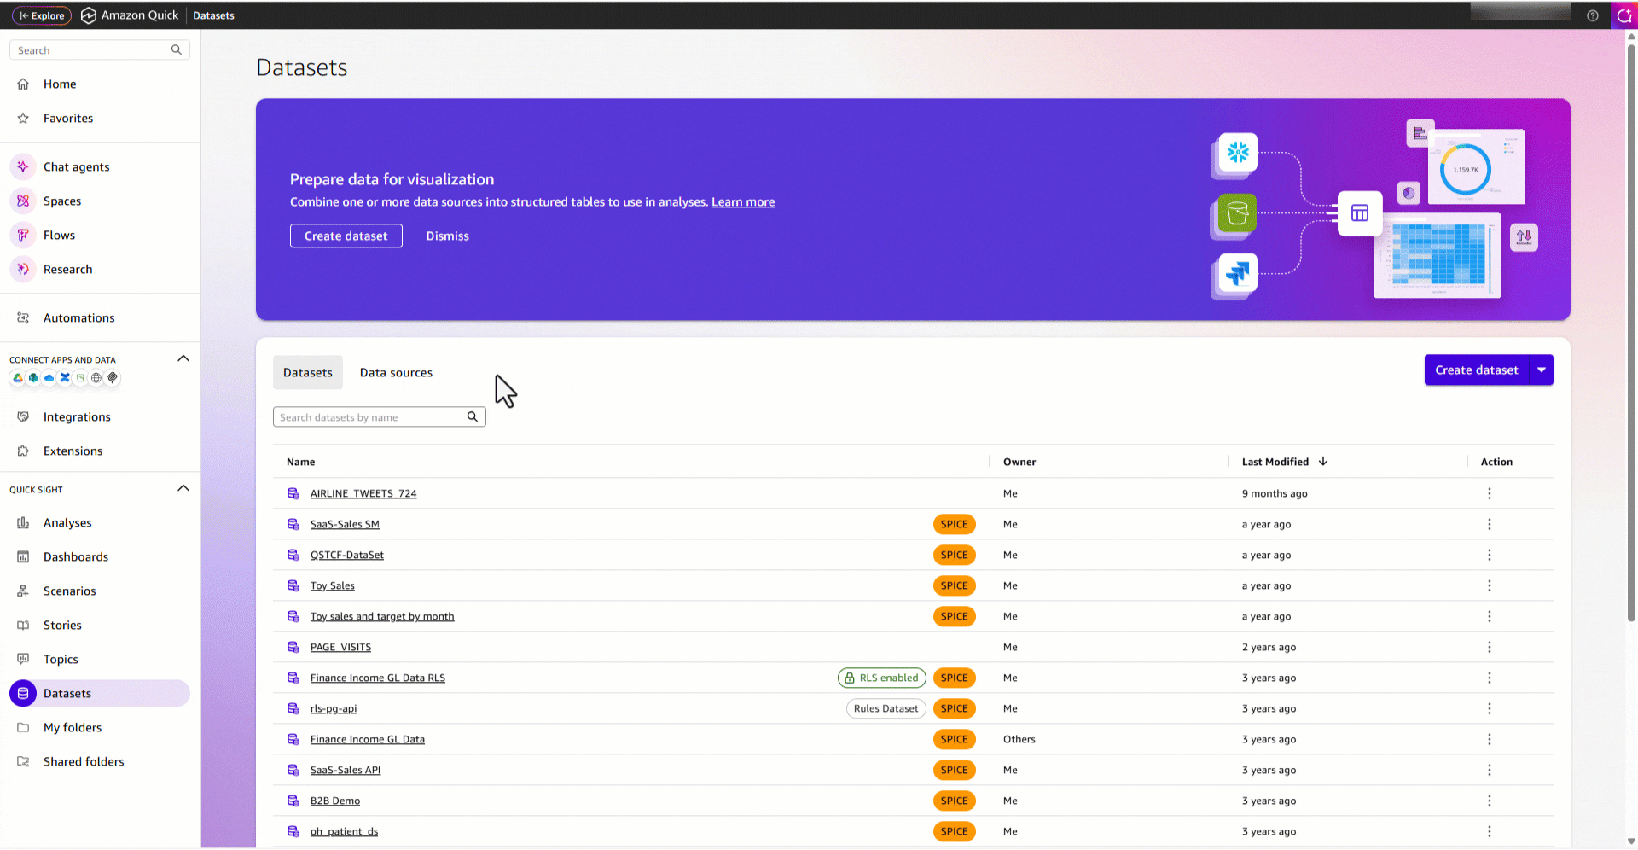Collapse the Quick Sight section
The image size is (1638, 850).
[x=183, y=489]
